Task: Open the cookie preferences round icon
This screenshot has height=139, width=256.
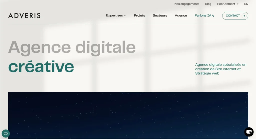Action: 6,134
